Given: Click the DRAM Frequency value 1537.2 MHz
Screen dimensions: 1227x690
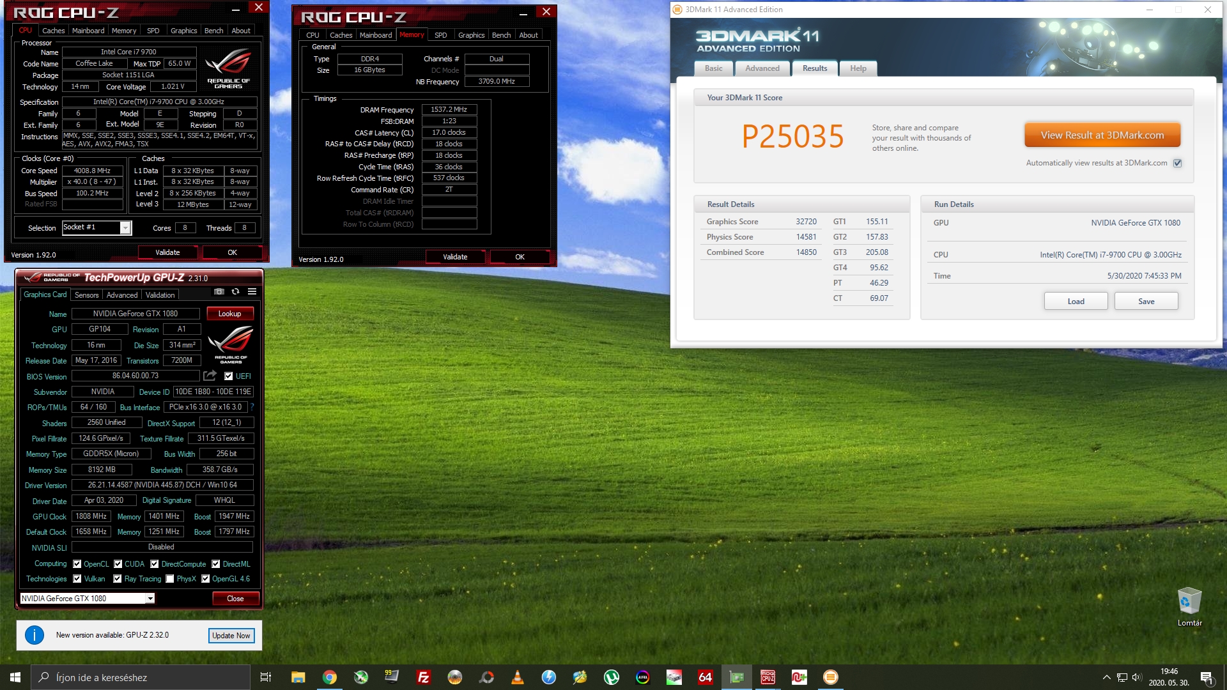Looking at the screenshot, I should [449, 110].
